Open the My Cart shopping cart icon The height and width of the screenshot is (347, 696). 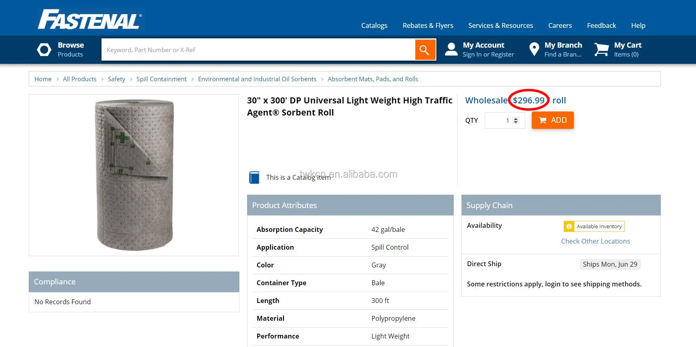[x=601, y=49]
